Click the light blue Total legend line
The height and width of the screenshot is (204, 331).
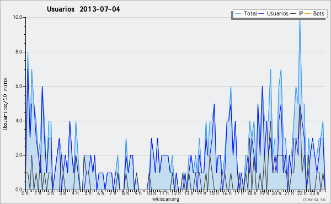(x=238, y=14)
